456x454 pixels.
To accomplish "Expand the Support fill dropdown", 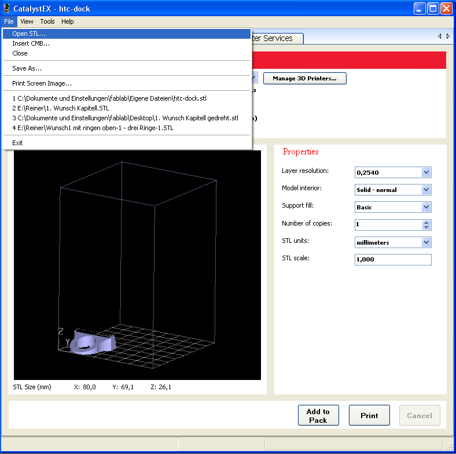I will pos(426,207).
